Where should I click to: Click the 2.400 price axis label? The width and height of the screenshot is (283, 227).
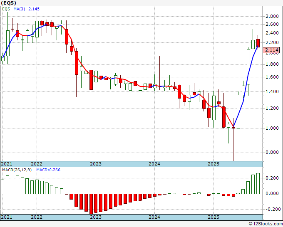(272, 33)
